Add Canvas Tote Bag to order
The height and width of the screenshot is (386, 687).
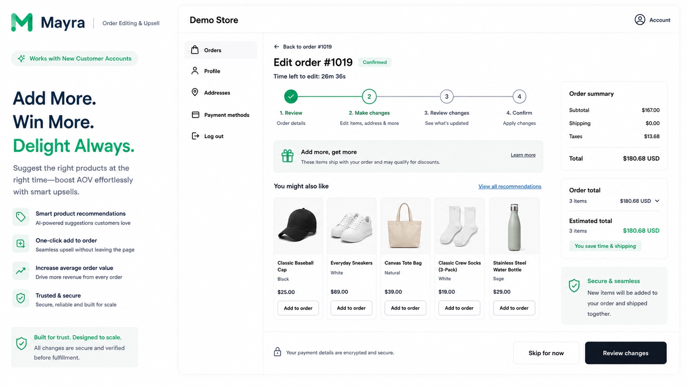[405, 308]
